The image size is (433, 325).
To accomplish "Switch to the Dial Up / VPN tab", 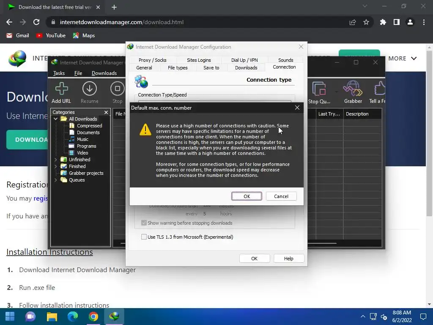I will [244, 60].
